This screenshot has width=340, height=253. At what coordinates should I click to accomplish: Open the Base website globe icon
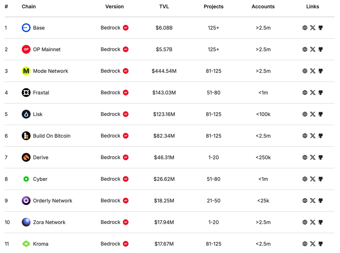(305, 28)
